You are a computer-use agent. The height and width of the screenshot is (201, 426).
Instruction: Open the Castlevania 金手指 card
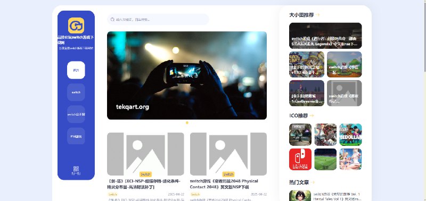(307, 93)
